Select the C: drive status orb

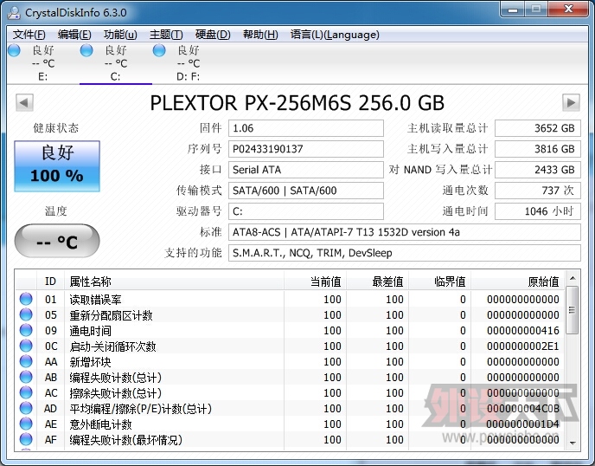pos(86,51)
